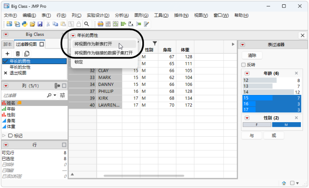
Task: Click the Tabulate toolbar icon
Action: [108, 24]
